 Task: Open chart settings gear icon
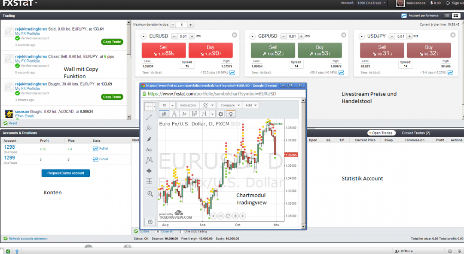221,114
